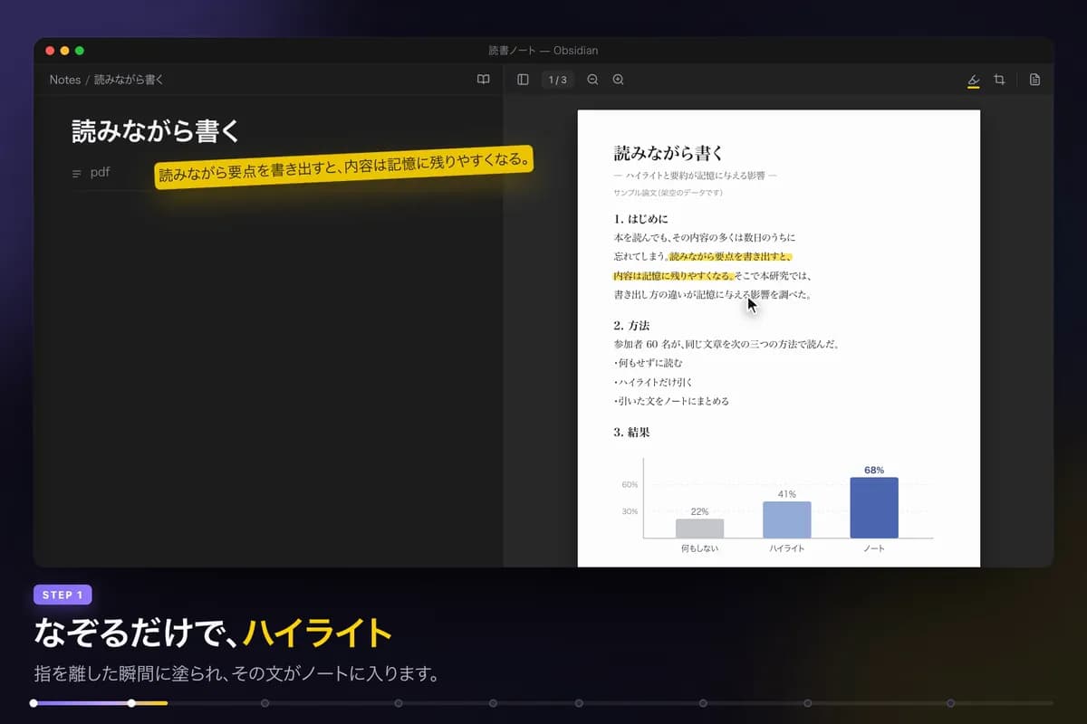Click the light blue 41% chart bar
Image resolution: width=1087 pixels, height=724 pixels.
click(x=786, y=519)
